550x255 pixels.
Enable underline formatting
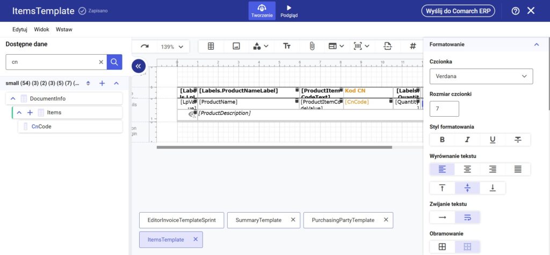493,140
